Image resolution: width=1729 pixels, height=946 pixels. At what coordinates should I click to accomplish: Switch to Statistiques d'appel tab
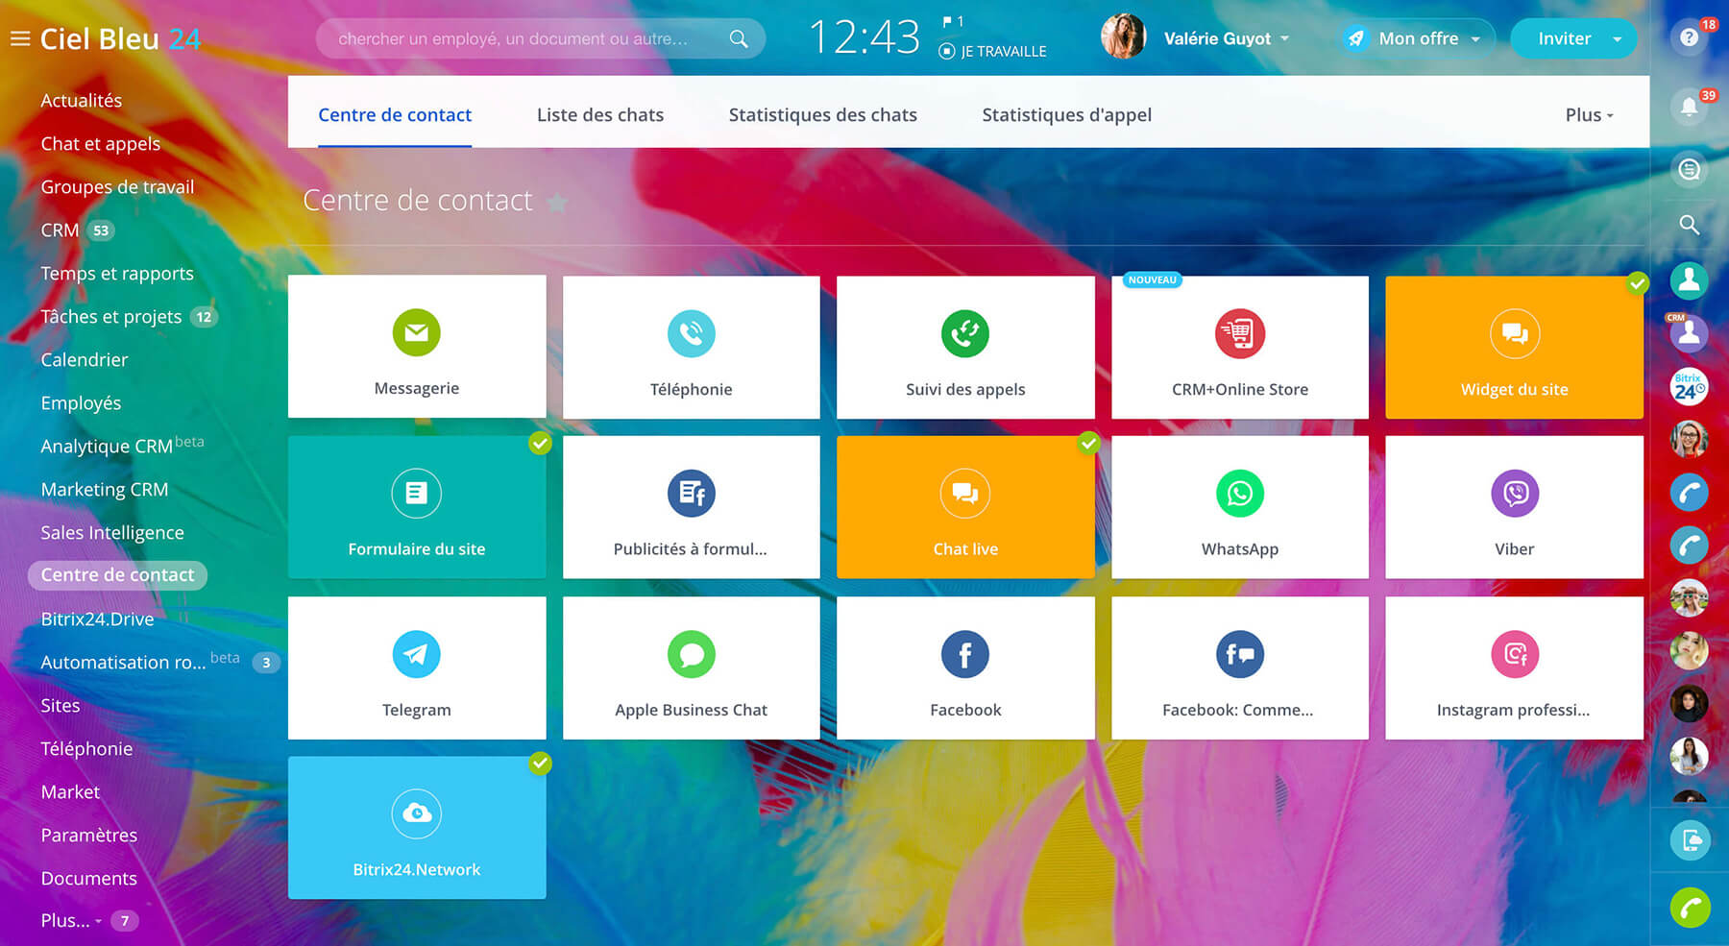click(x=1066, y=114)
